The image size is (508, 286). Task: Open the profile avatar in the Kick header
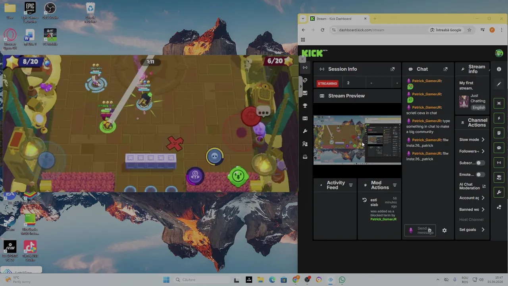point(499,53)
